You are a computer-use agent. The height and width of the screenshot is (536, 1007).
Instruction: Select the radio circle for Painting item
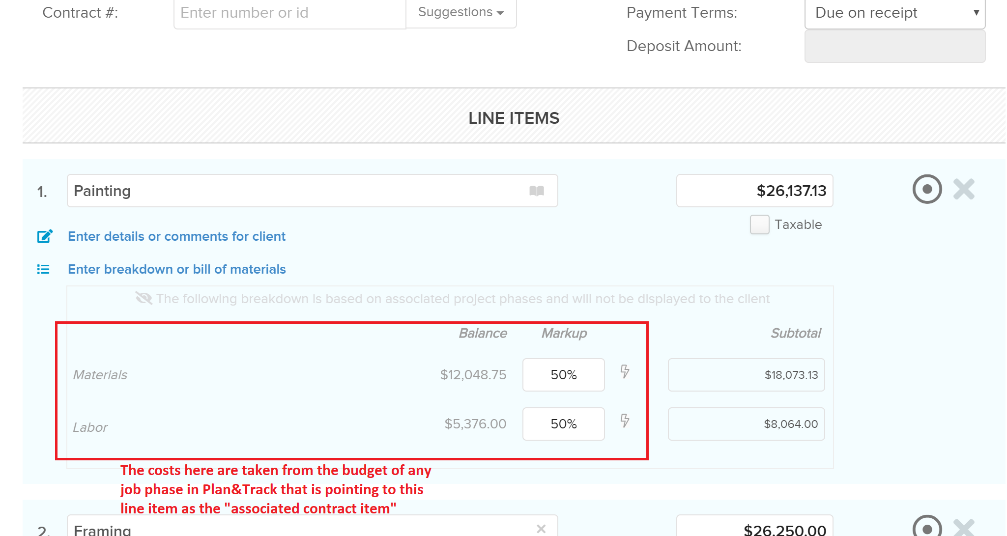(x=927, y=189)
